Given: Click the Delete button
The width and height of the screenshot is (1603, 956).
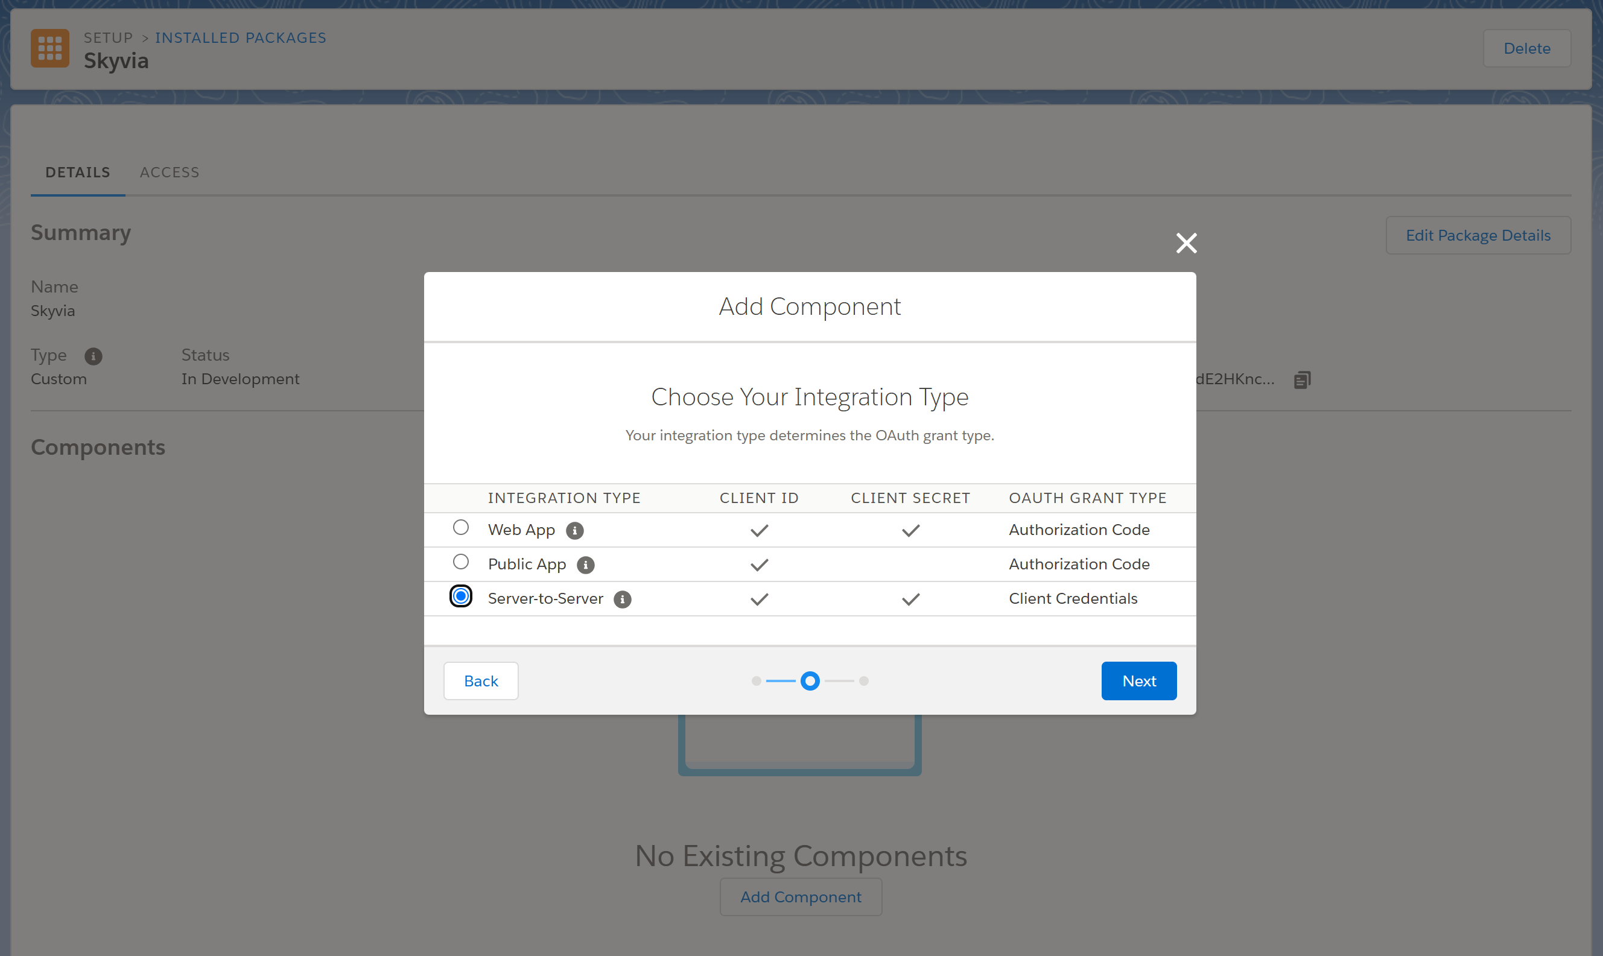Looking at the screenshot, I should 1527,48.
